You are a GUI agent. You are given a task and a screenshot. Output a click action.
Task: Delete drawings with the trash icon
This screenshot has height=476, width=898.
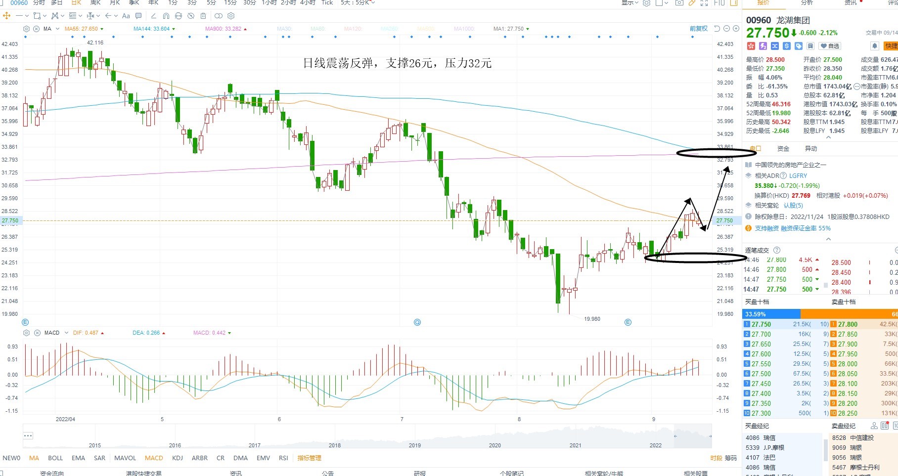203,16
